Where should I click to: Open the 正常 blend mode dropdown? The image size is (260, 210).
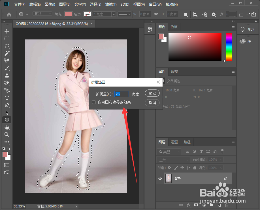[x=173, y=159]
